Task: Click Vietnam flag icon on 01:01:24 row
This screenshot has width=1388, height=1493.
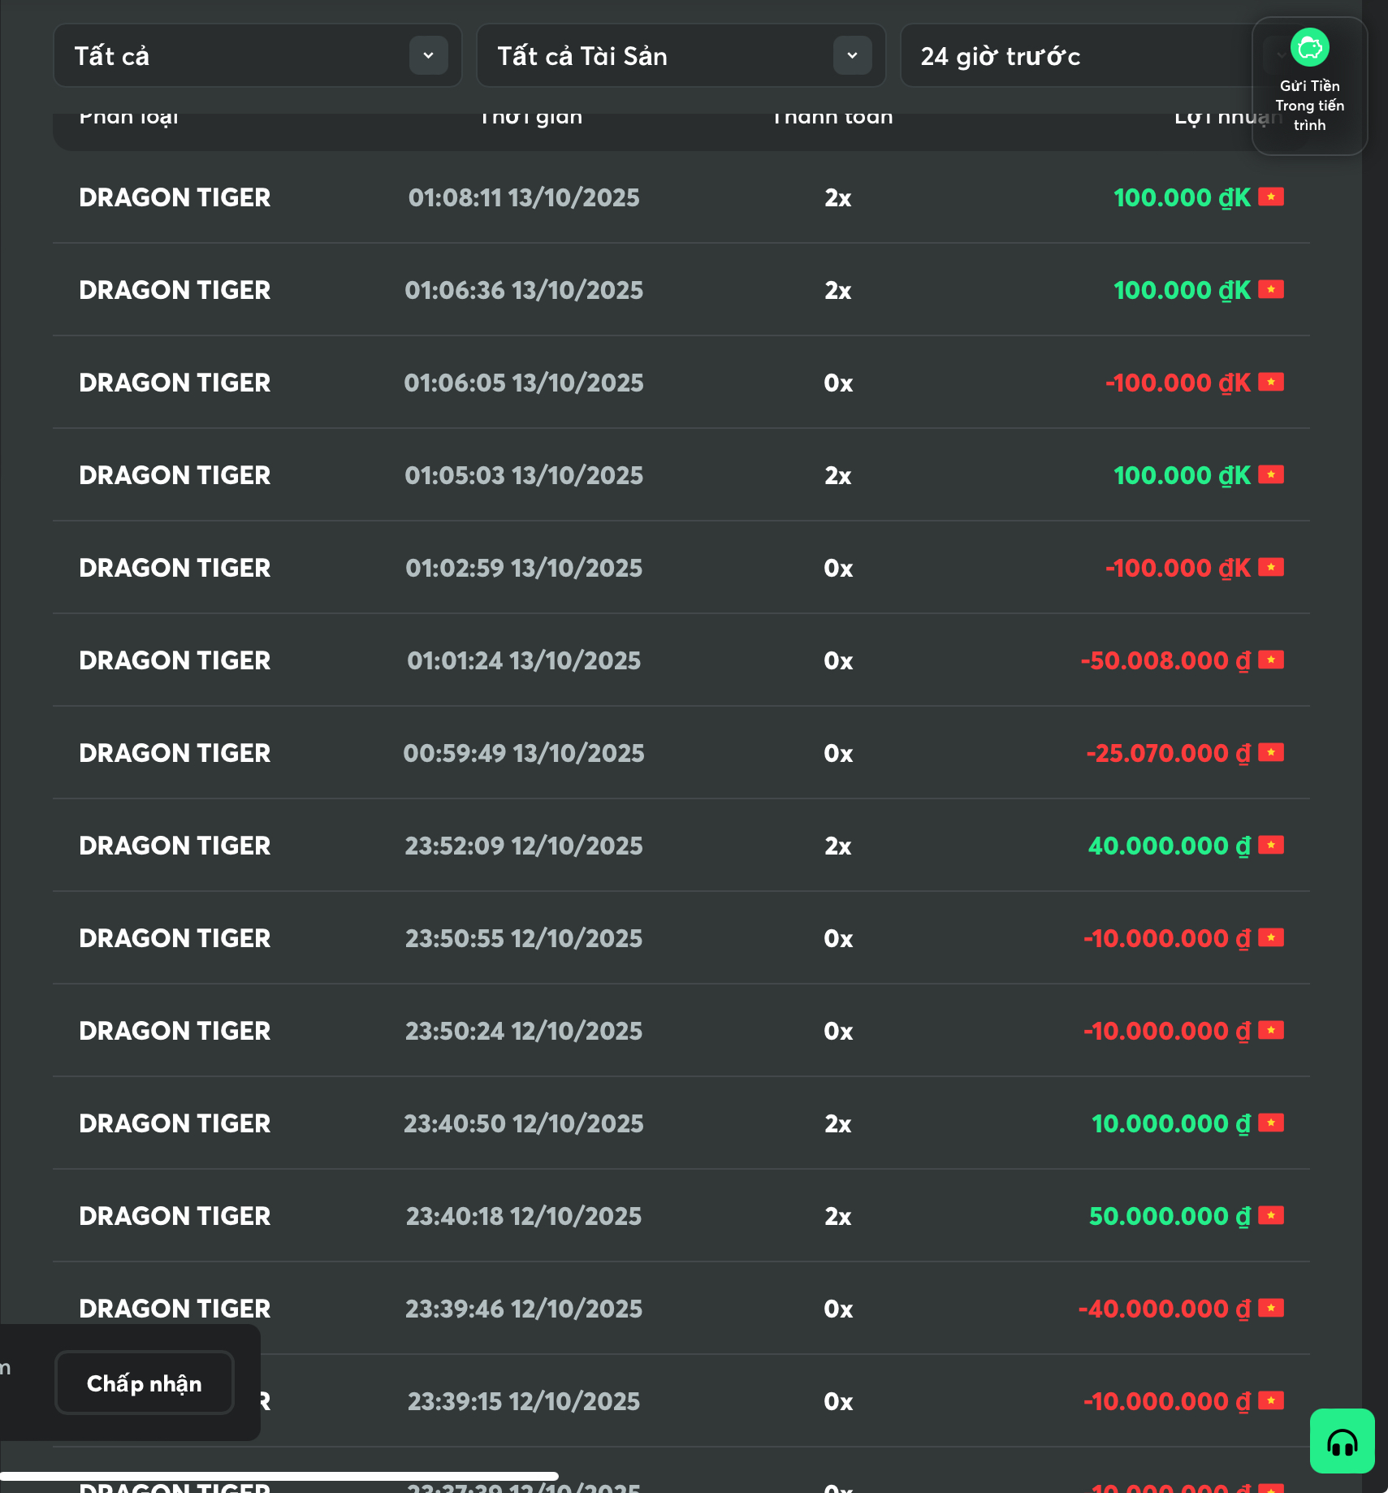Action: [1271, 660]
